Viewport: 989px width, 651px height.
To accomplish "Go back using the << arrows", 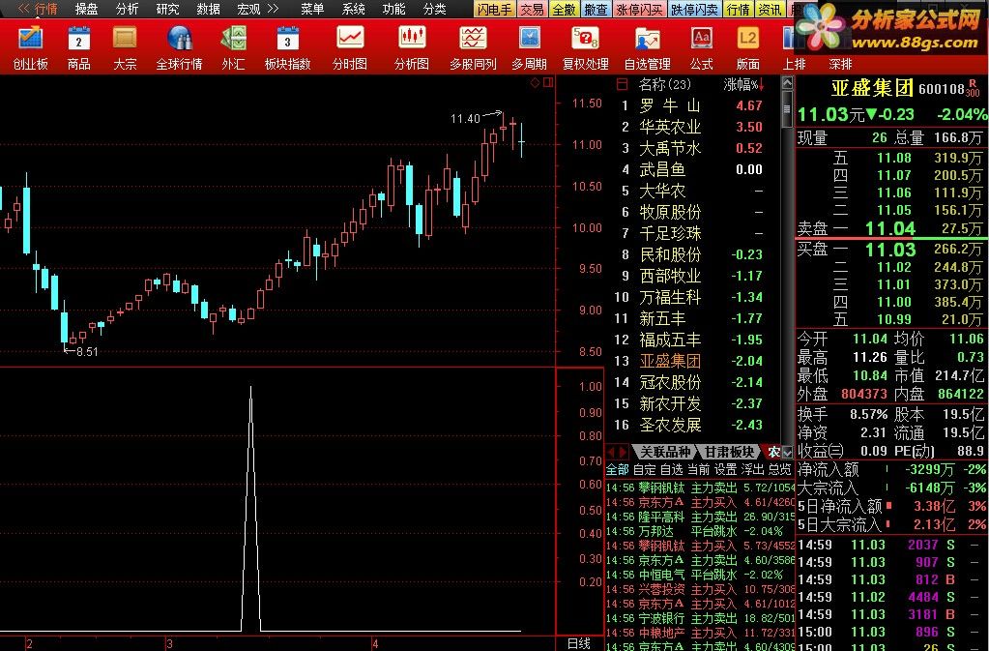I will (24, 9).
